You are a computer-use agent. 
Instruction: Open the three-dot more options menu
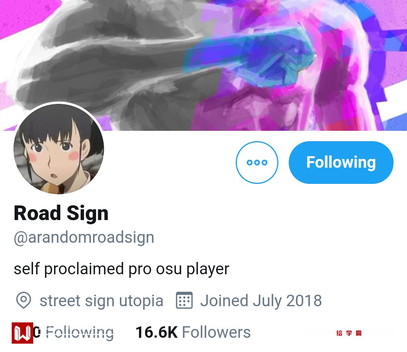coord(257,162)
